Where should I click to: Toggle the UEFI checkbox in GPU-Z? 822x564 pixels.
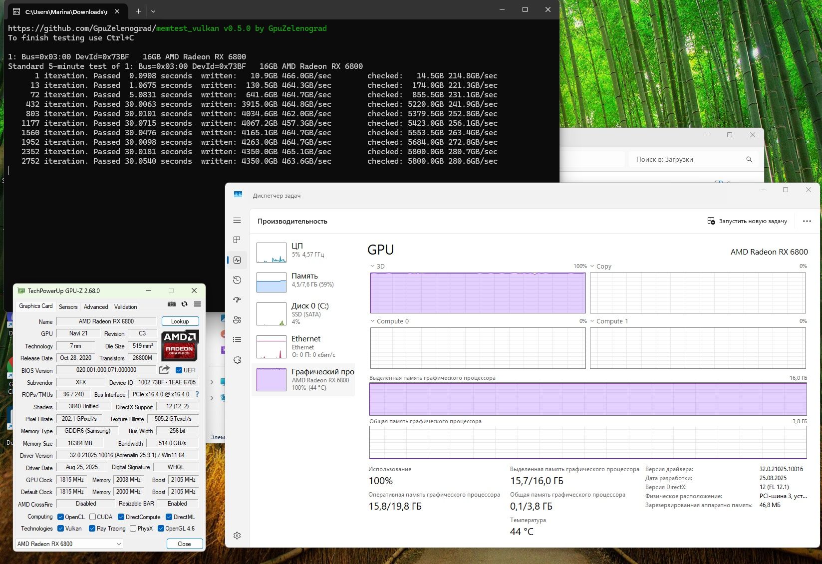tap(179, 370)
